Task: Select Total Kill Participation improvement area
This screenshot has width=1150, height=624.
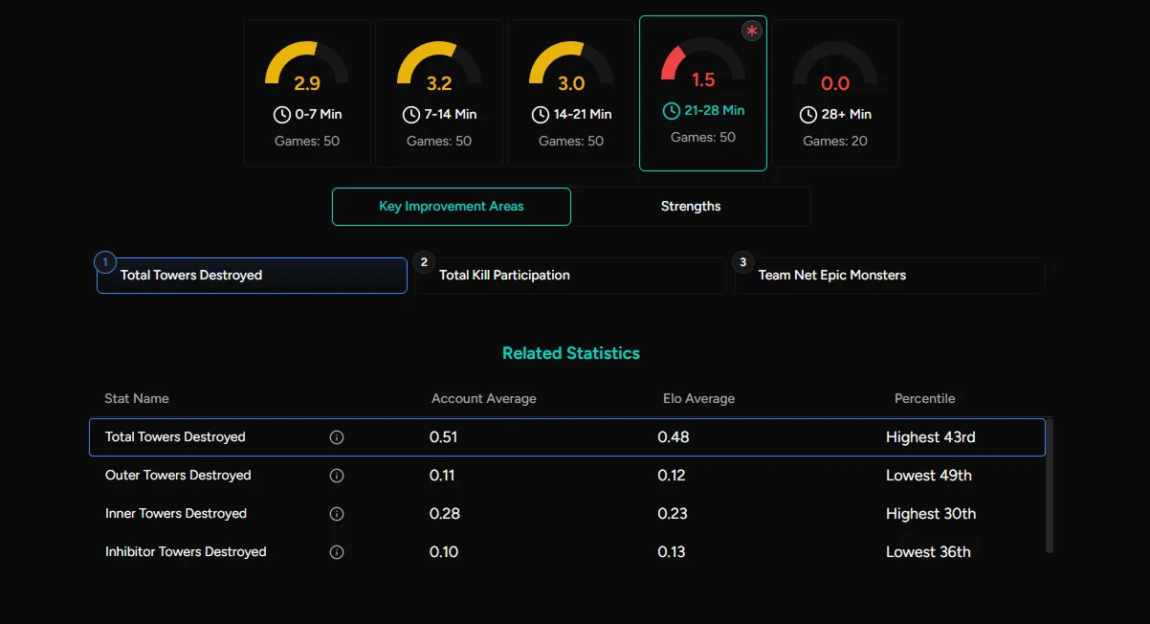Action: [570, 276]
